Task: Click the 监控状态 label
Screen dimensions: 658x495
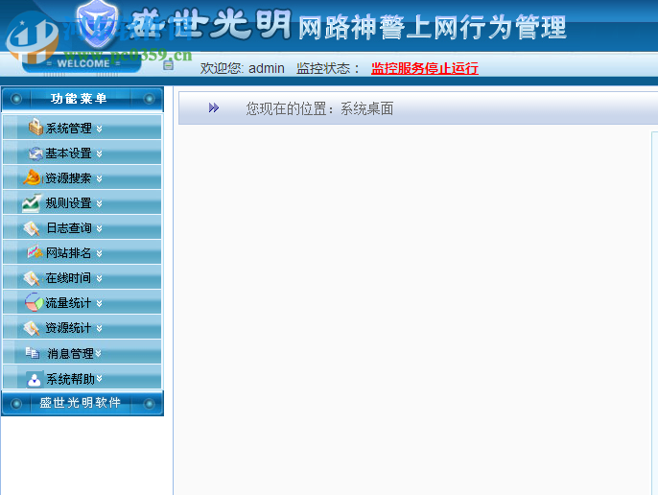Action: click(x=328, y=68)
